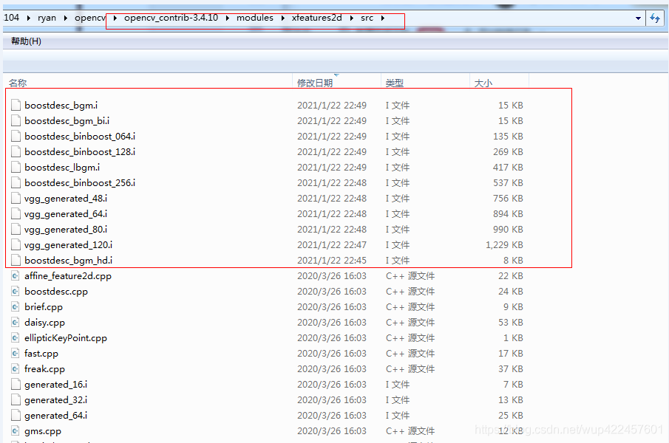Screen dimensions: 669x443
Task: Click the address bar refresh icon
Action: click(655, 18)
